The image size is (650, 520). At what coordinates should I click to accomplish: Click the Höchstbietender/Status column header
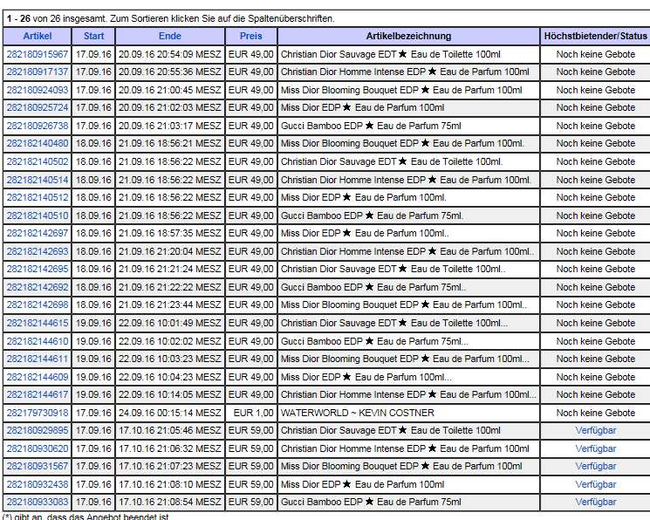pyautogui.click(x=595, y=36)
